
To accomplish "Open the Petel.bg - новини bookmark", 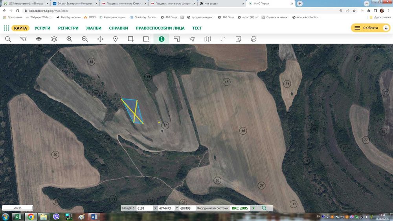I will pos(68,17).
